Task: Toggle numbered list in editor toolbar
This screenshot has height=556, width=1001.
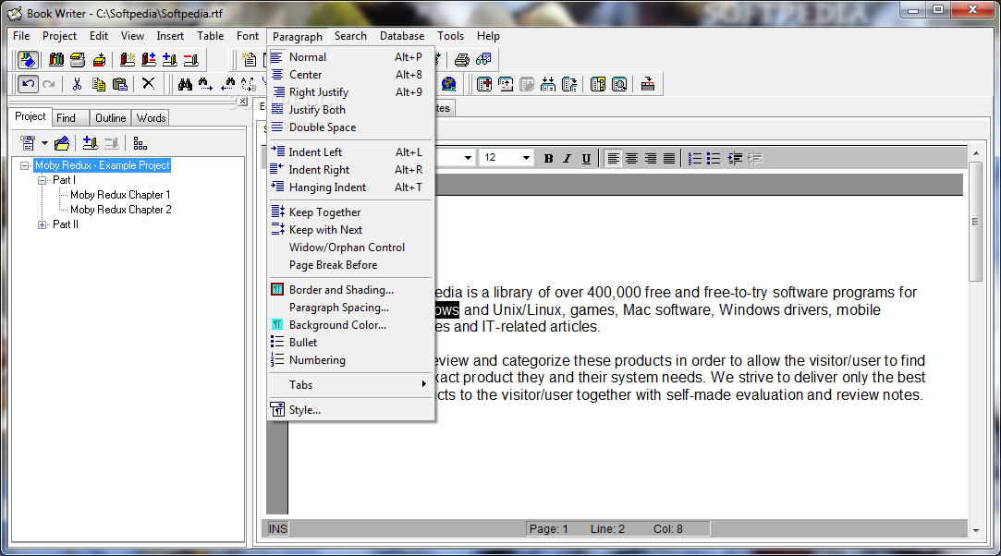Action: click(694, 158)
